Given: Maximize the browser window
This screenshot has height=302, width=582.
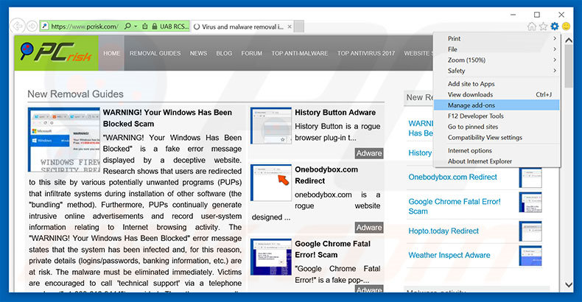Looking at the screenshot, I should (x=537, y=15).
